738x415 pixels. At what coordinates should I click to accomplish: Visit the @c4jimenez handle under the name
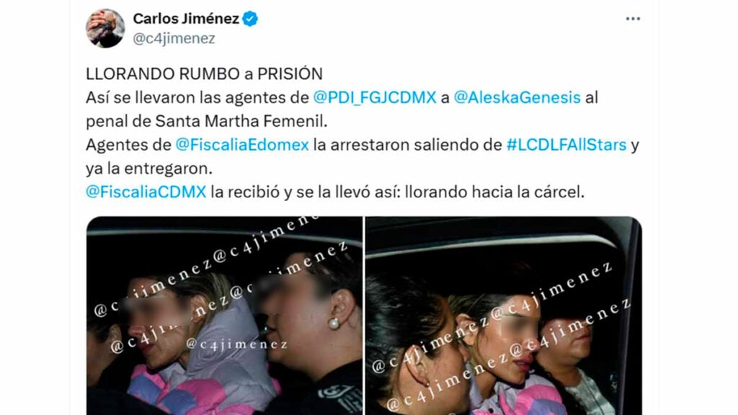[x=174, y=39]
